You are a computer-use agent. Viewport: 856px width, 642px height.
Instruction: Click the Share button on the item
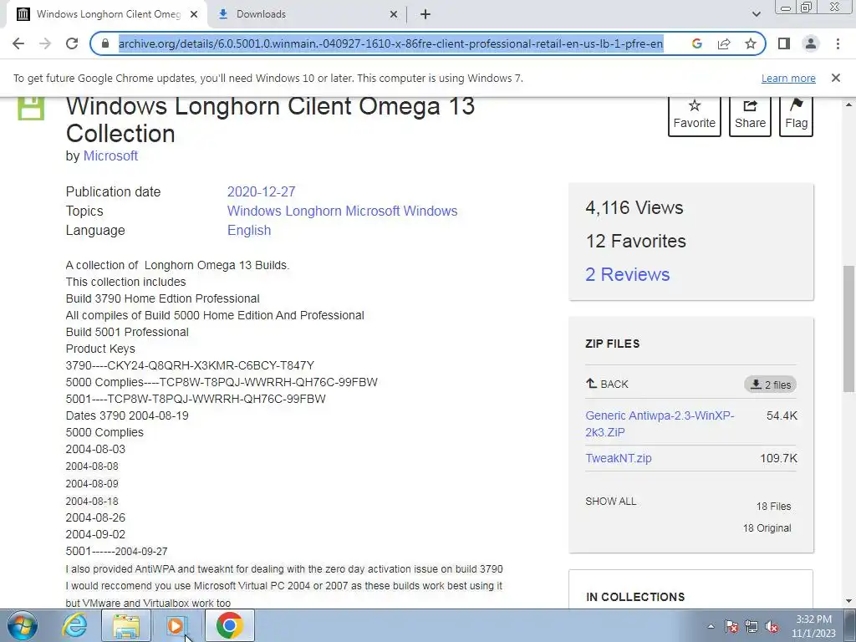(750, 115)
